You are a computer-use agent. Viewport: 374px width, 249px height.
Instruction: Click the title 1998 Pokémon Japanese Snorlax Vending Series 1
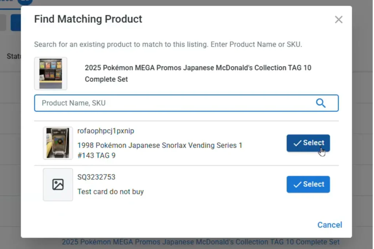(x=160, y=150)
